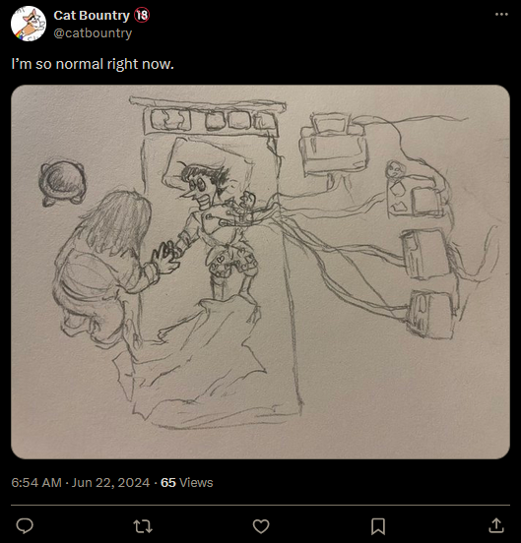Click the bed headboard in the drawing
521x543 pixels.
(x=208, y=116)
